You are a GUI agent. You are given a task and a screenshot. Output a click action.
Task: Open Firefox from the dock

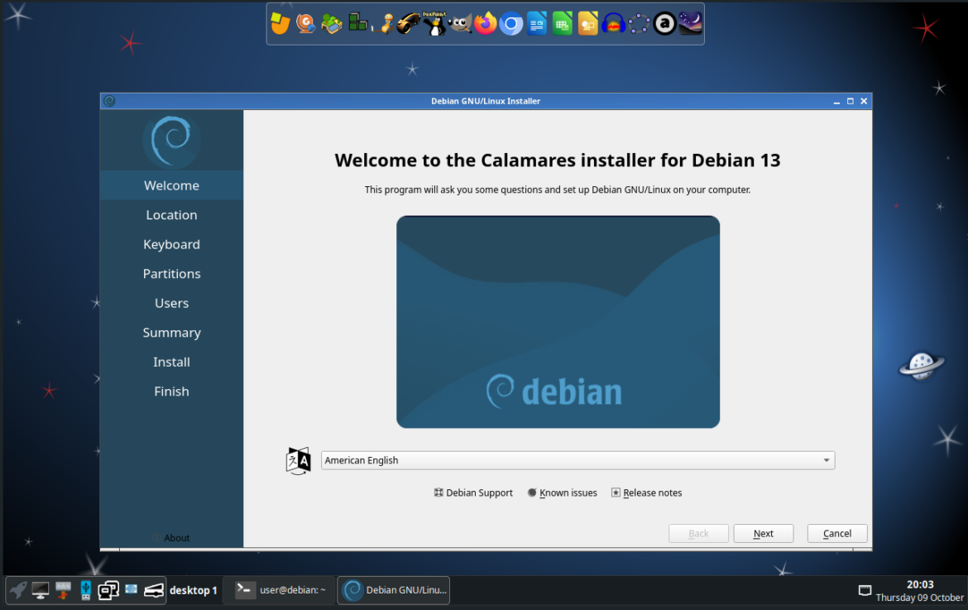click(486, 23)
